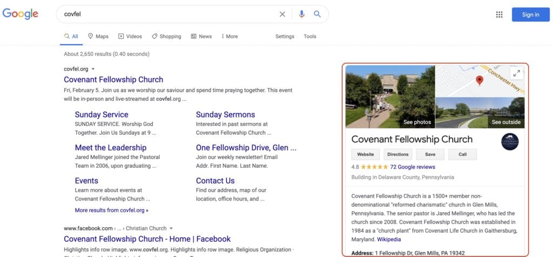The width and height of the screenshot is (553, 257).
Task: Switch to the Videos tab
Action: point(130,36)
